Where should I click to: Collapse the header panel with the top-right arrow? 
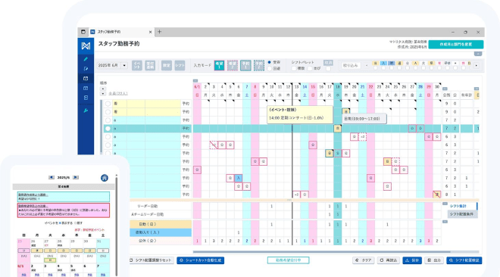point(478,54)
